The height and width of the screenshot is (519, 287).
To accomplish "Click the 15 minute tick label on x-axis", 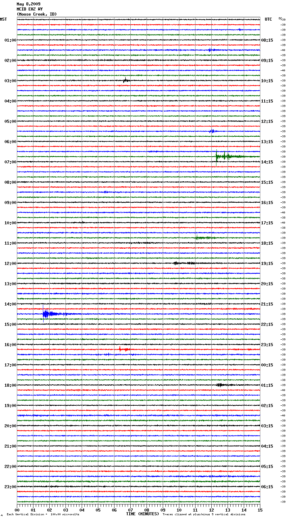I will coord(260,510).
